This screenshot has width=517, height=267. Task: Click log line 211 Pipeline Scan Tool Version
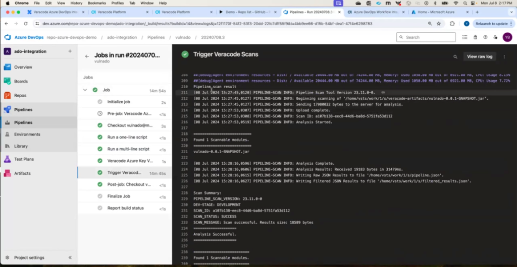[x=344, y=93]
